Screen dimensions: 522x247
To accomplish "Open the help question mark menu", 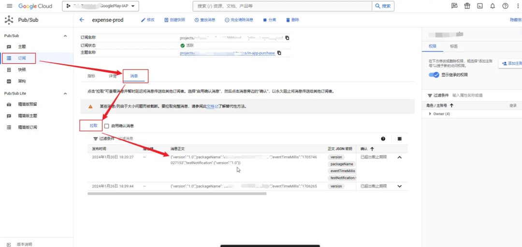I will [506, 6].
